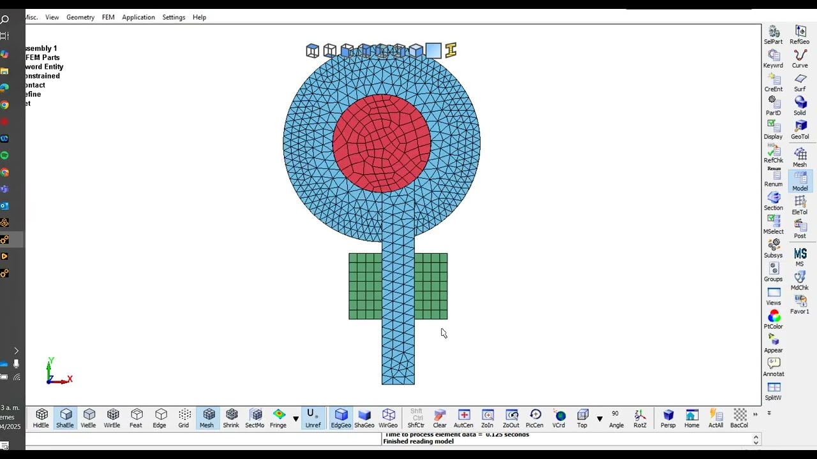Viewport: 817px width, 459px height.
Task: Open the Application menu
Action: pyautogui.click(x=139, y=17)
